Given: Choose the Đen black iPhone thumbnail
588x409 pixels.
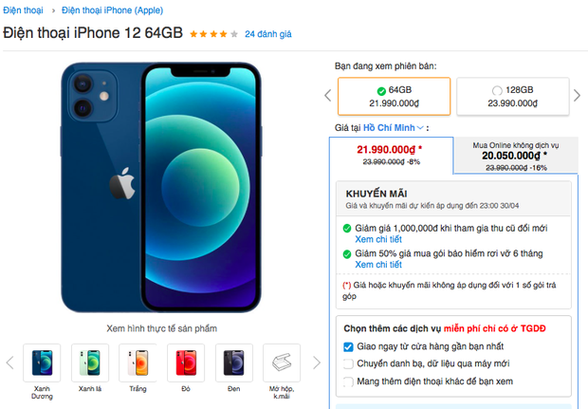Looking at the screenshot, I should click(x=234, y=363).
